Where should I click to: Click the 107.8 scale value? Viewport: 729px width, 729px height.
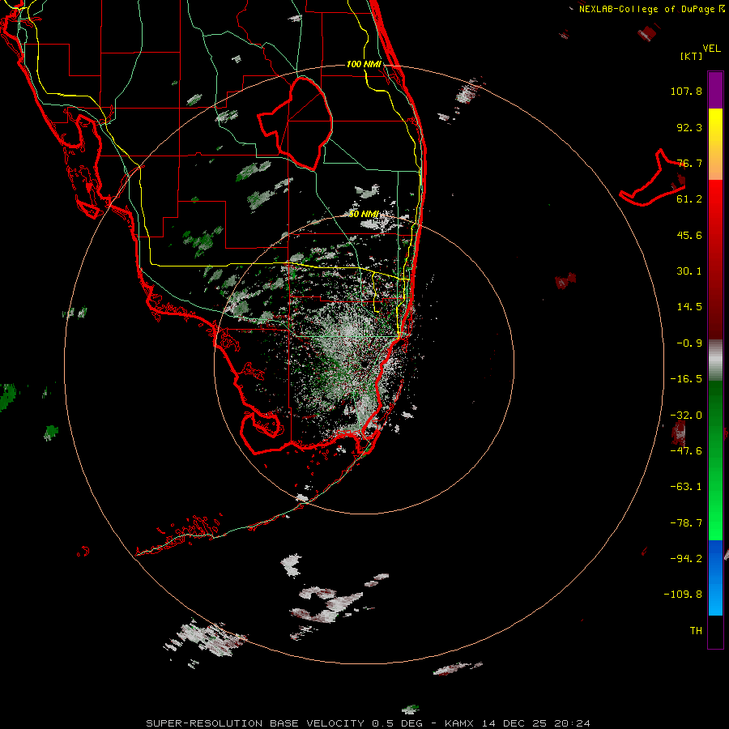[686, 91]
